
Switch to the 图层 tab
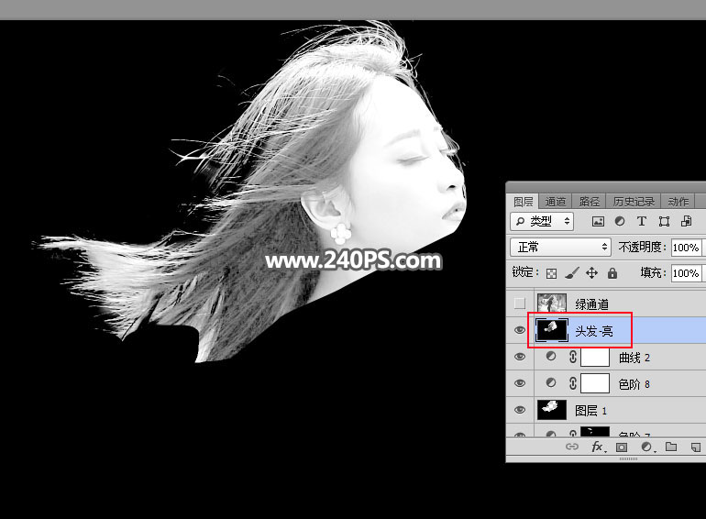coord(523,202)
